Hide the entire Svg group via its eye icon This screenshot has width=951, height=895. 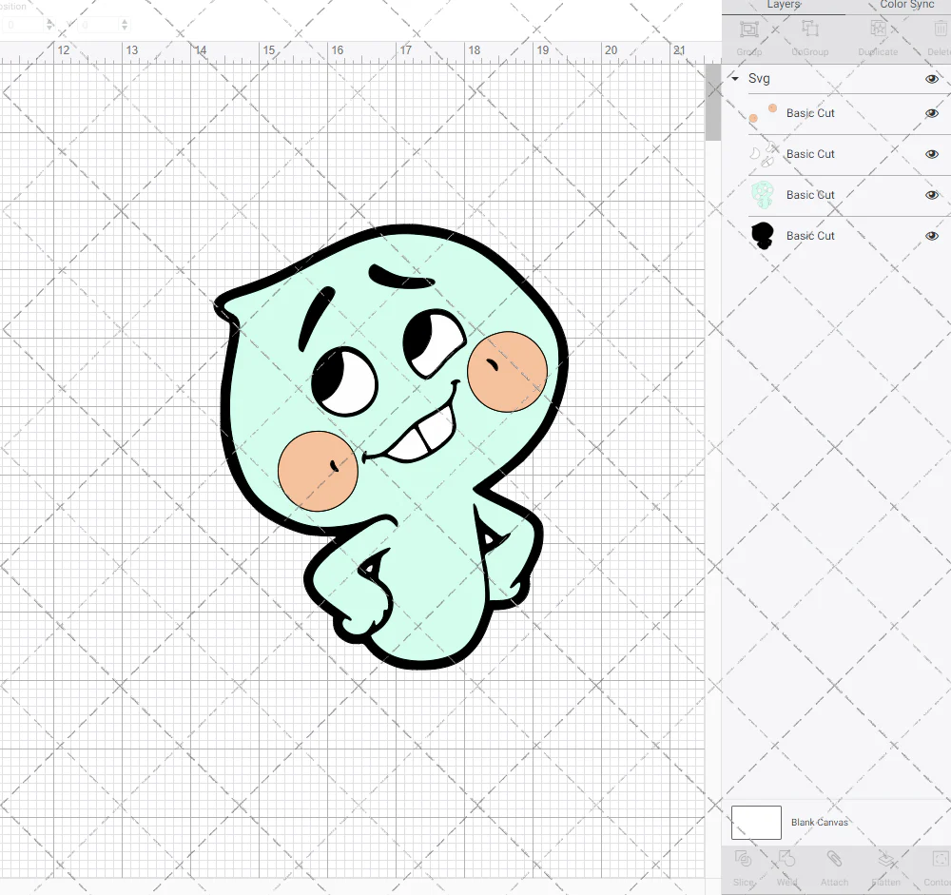point(932,79)
